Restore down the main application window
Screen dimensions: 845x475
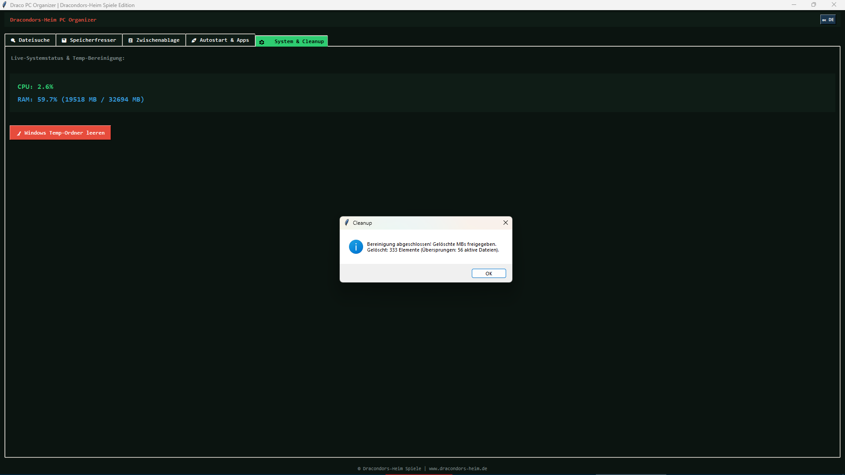point(814,5)
